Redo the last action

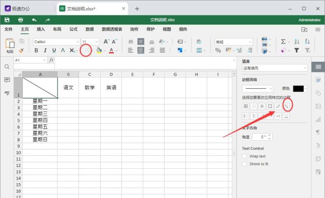(x=48, y=20)
